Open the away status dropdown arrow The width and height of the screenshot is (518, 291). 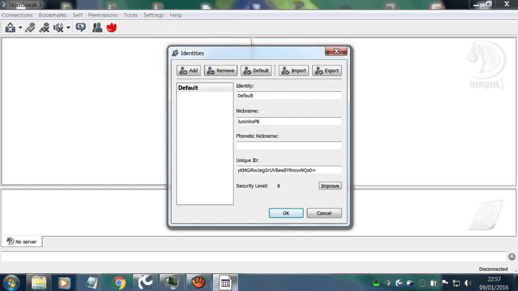[x=20, y=27]
